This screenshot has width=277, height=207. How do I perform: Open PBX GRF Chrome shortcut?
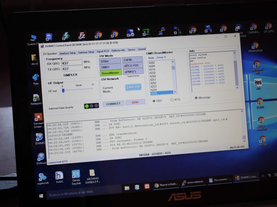click(x=263, y=141)
